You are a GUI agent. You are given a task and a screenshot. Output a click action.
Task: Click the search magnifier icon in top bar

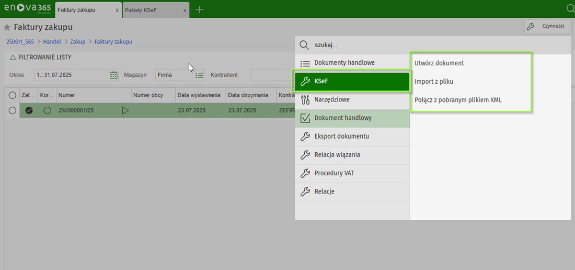point(570,9)
